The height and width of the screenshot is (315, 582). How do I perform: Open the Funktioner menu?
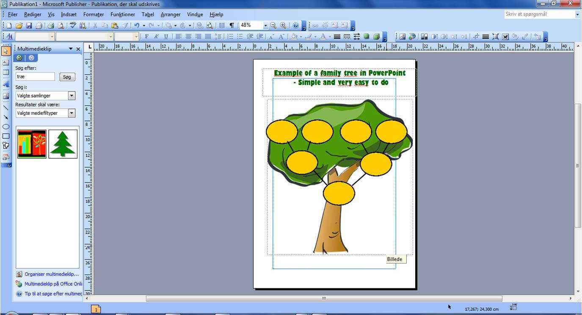point(123,14)
